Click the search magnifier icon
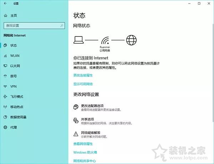The height and width of the screenshot is (164, 214). 62,26
